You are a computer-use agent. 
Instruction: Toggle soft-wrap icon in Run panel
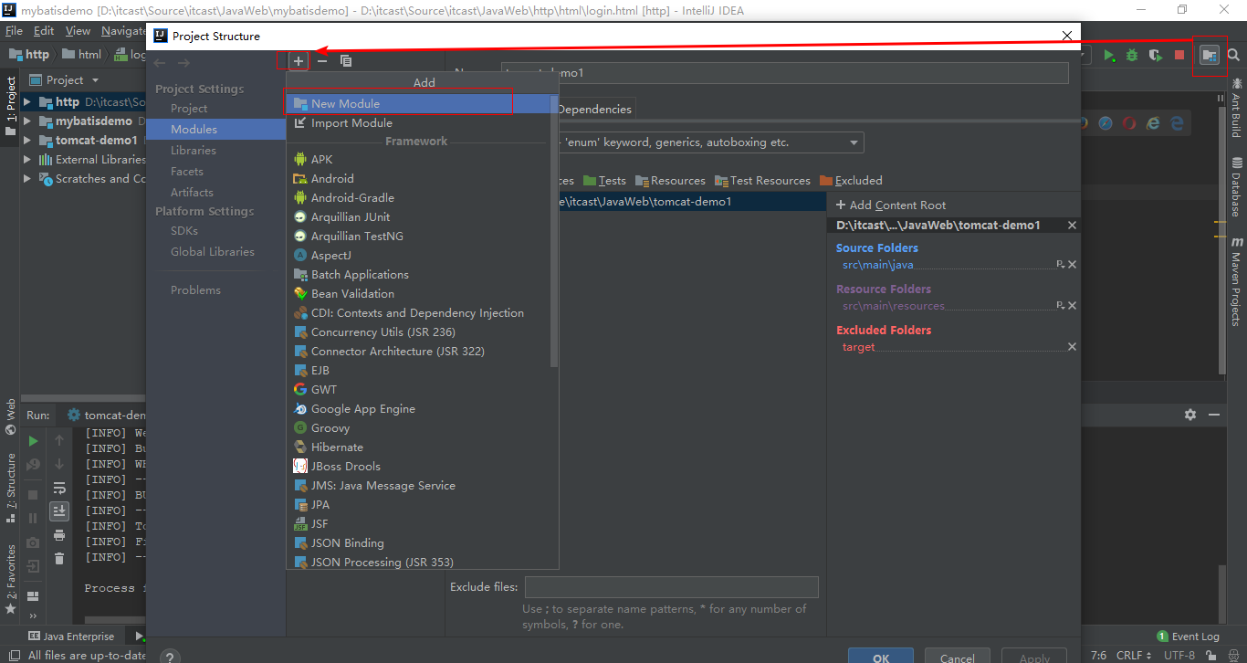(x=59, y=489)
